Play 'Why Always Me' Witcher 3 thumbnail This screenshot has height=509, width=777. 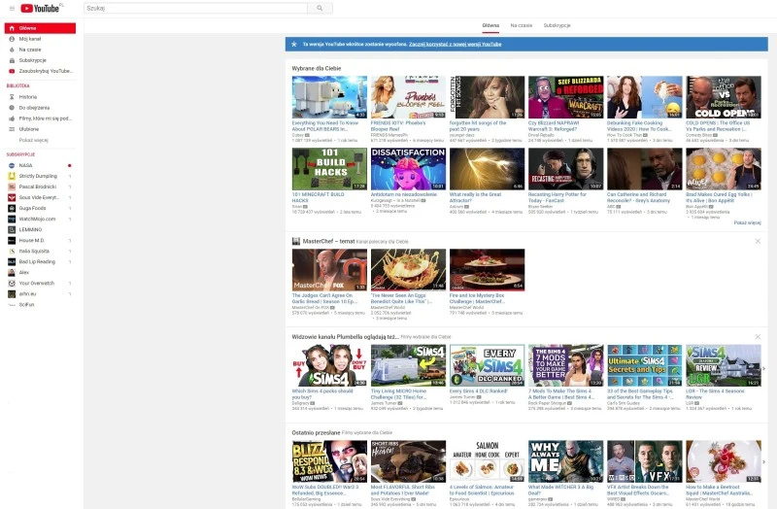pos(566,461)
